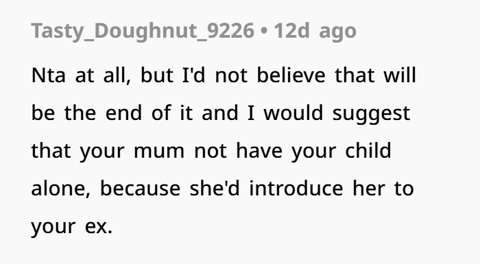Screen dimensions: 480x264
Task: Click the word because in the comment
Action: point(140,188)
